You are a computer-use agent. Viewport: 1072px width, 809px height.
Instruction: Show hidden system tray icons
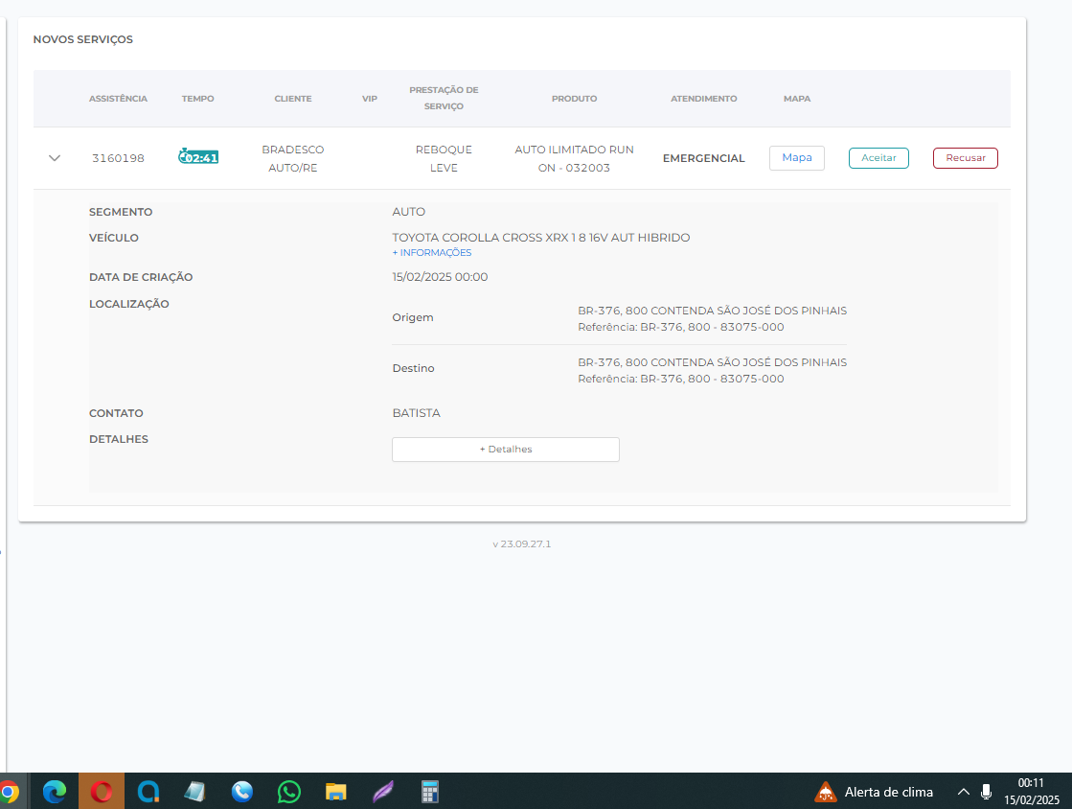point(964,792)
